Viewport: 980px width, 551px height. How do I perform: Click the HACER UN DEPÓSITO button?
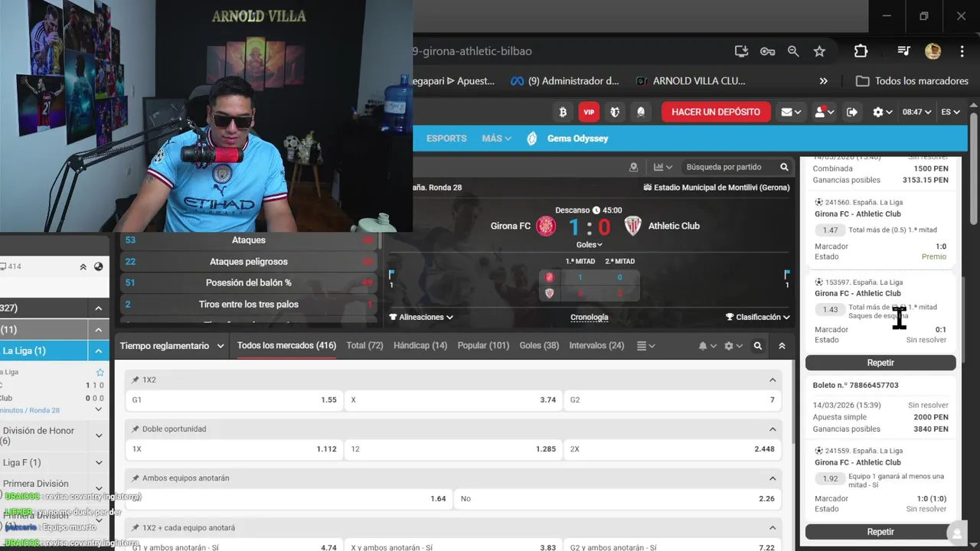[716, 112]
